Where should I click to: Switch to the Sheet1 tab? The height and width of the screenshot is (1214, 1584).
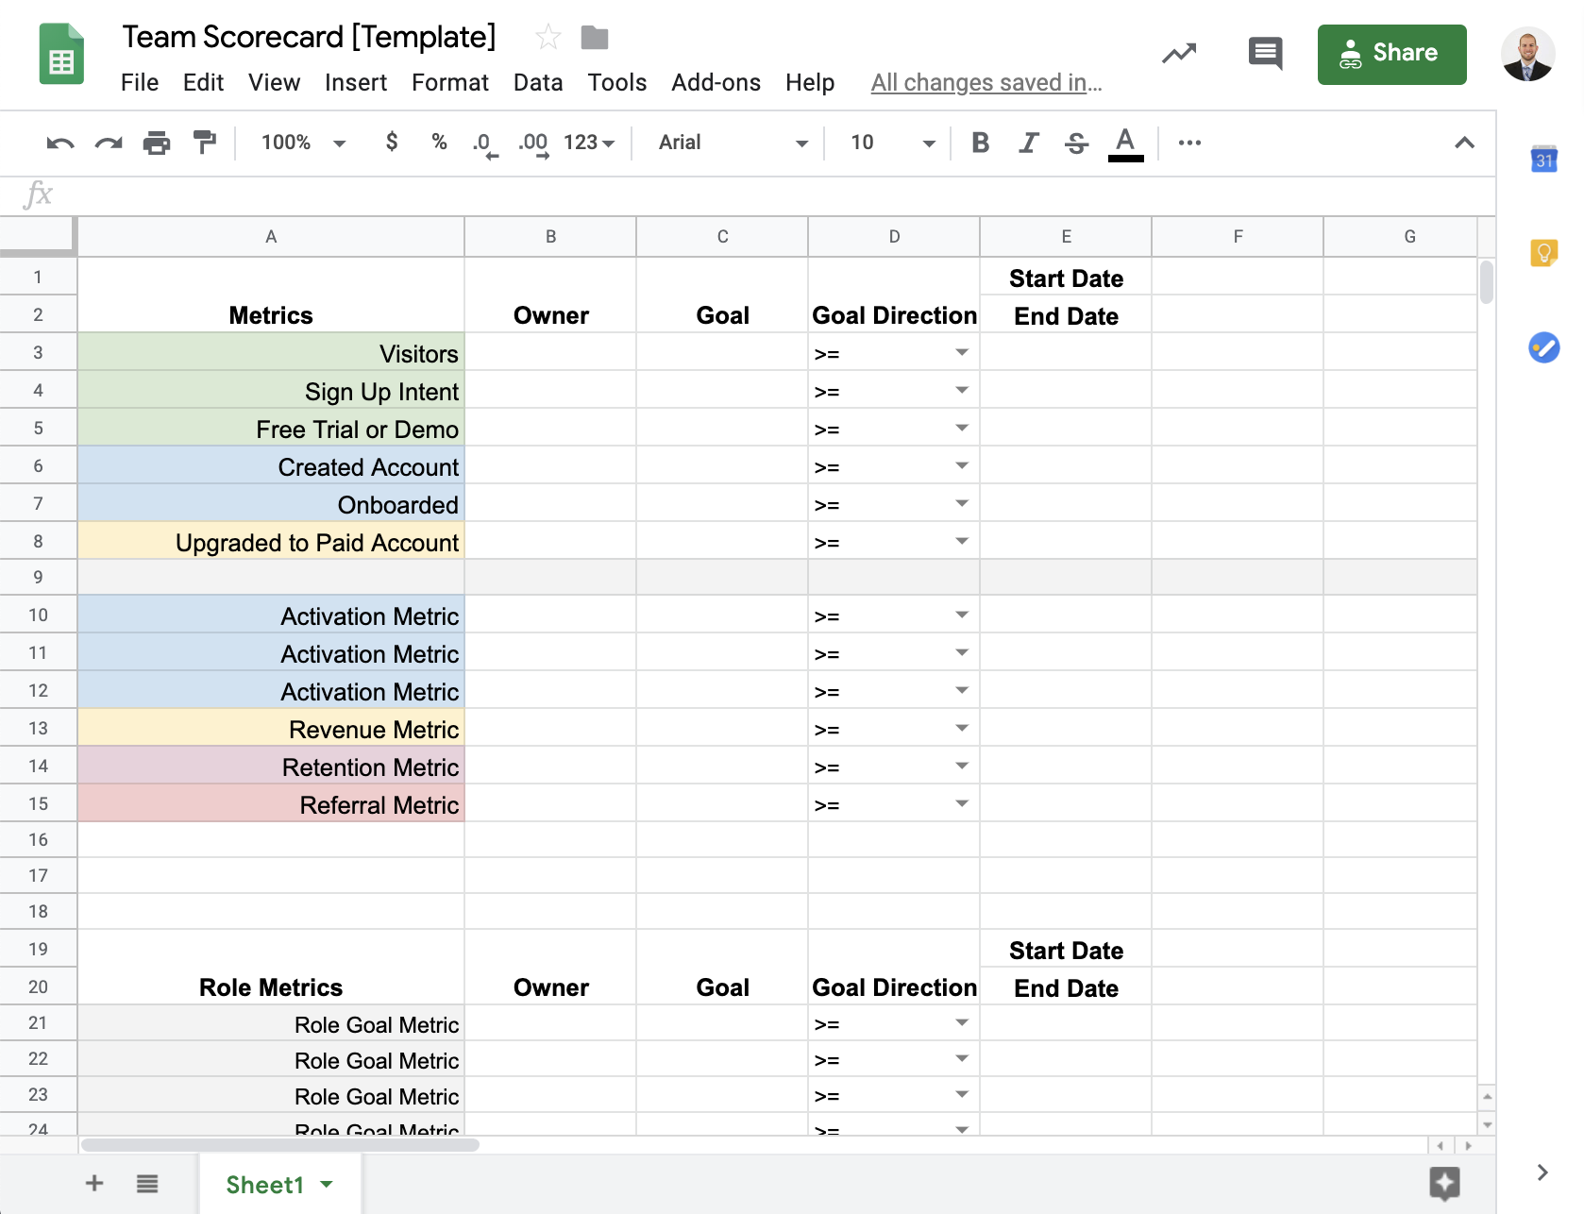(265, 1185)
